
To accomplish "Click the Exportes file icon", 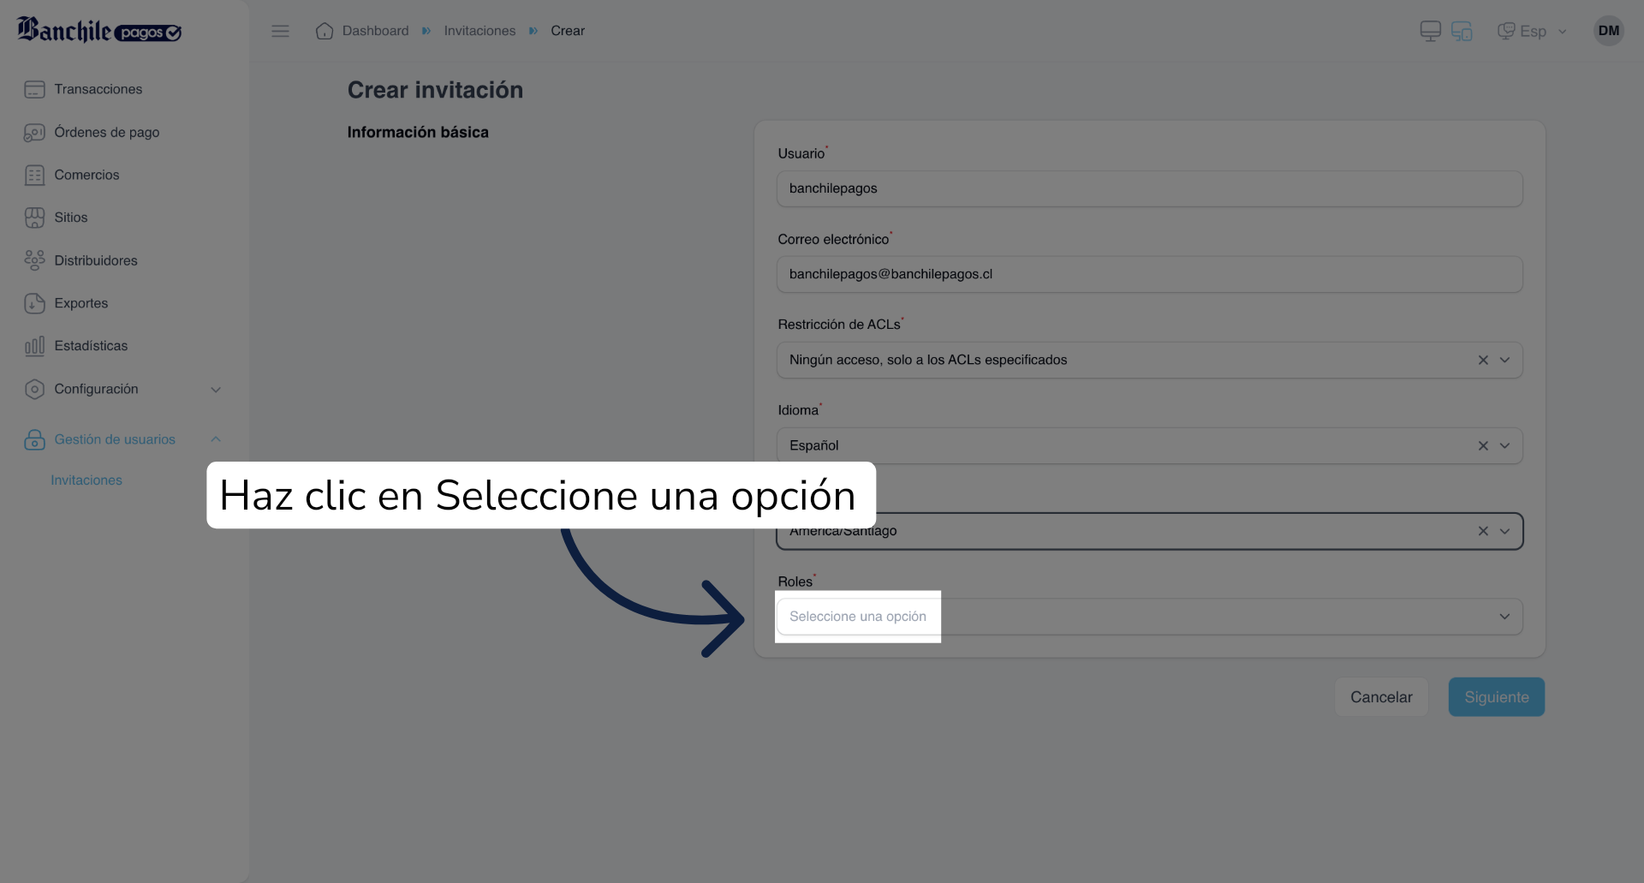I will (x=34, y=303).
